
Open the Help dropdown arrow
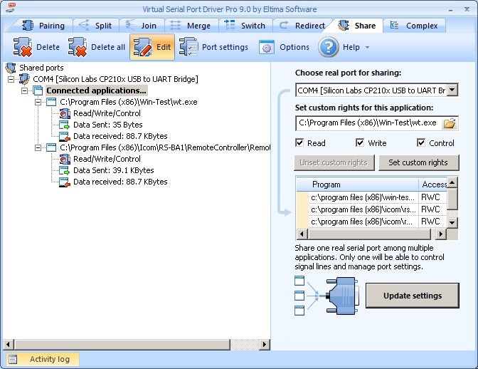[x=367, y=47]
